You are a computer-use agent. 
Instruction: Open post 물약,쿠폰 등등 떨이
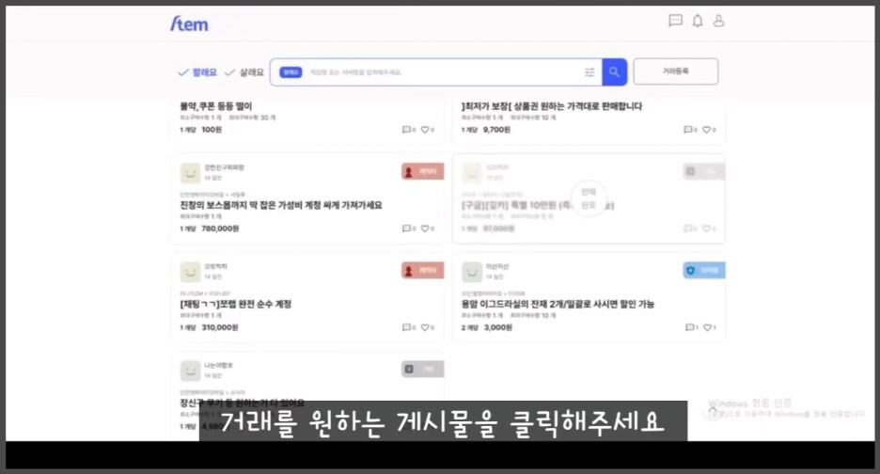pos(216,106)
